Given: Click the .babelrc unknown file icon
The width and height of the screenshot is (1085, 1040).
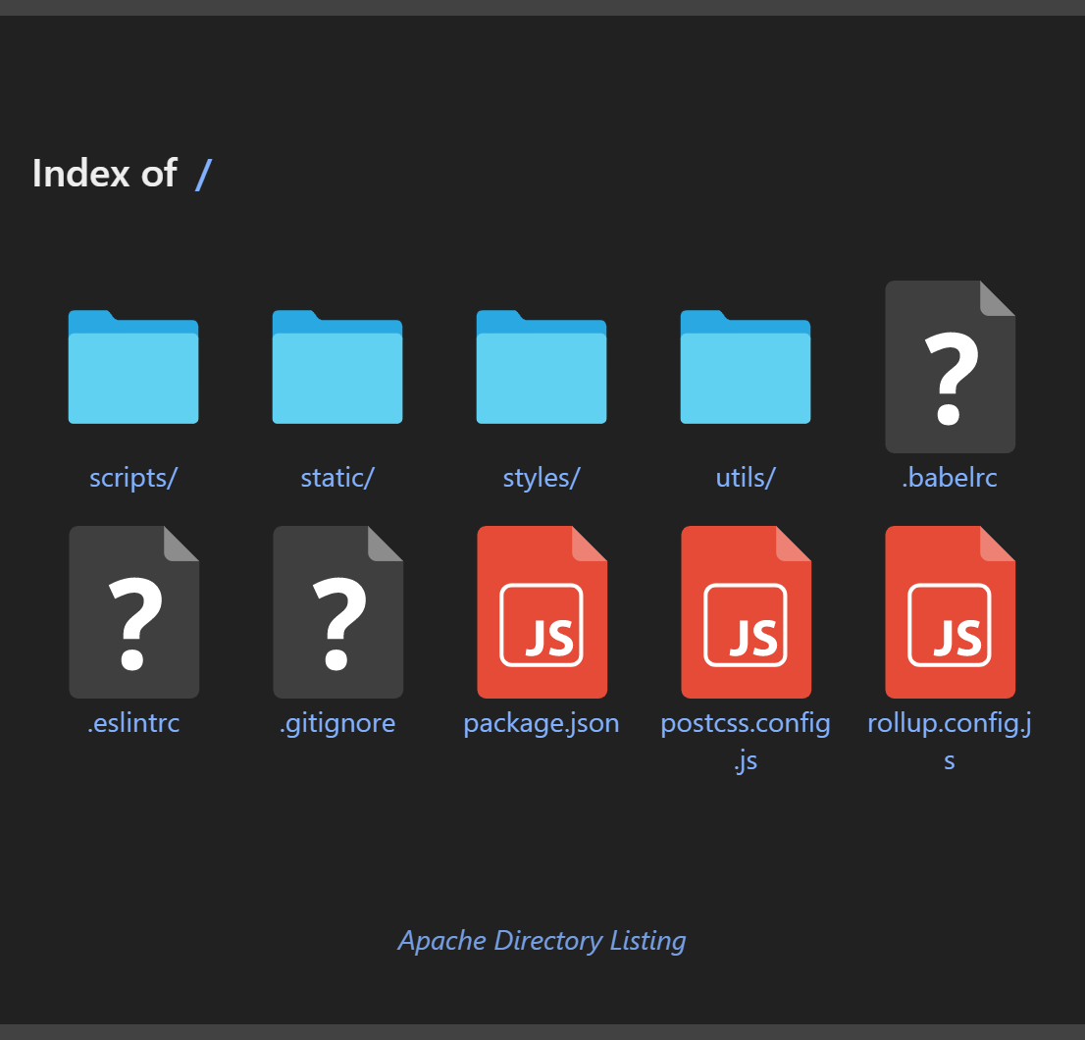Looking at the screenshot, I should coord(950,367).
